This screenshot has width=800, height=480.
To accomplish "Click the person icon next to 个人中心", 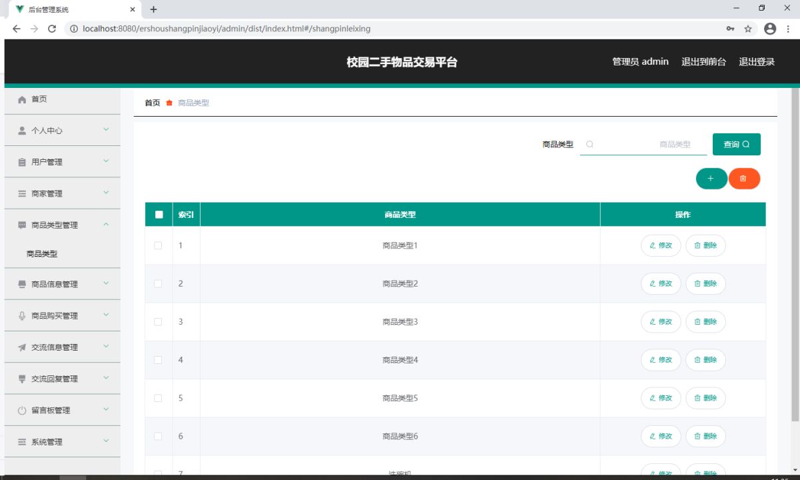I will (x=22, y=131).
